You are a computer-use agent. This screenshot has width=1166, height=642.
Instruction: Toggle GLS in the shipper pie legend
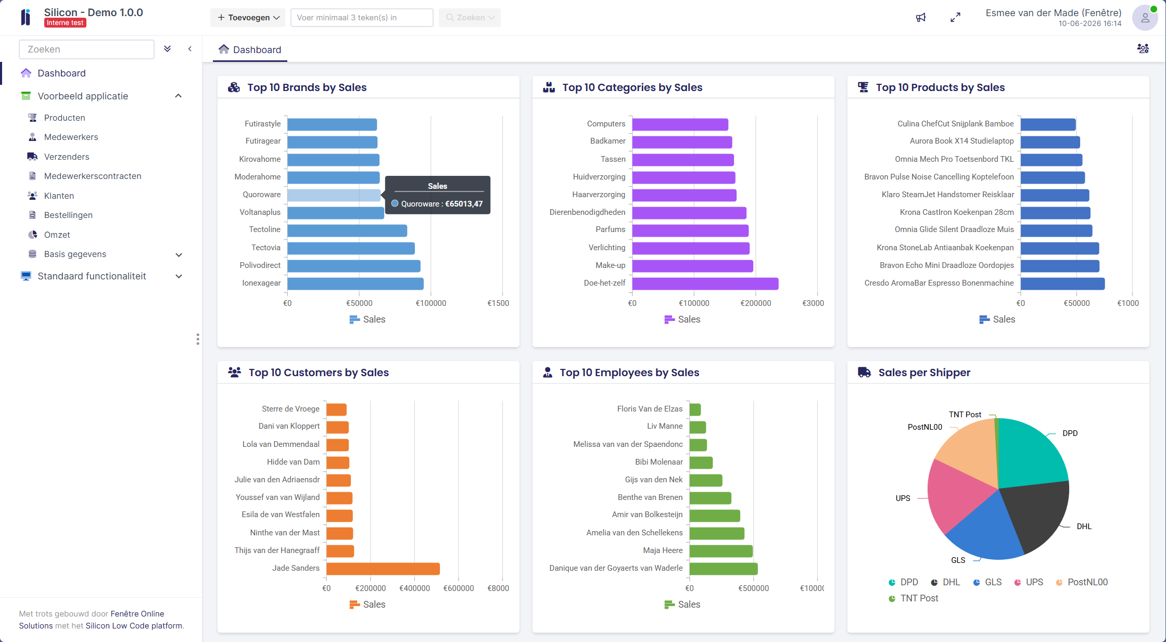(987, 582)
